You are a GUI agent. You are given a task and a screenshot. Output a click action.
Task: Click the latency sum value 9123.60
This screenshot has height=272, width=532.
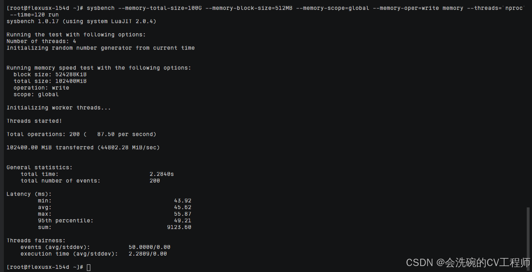[179, 227]
